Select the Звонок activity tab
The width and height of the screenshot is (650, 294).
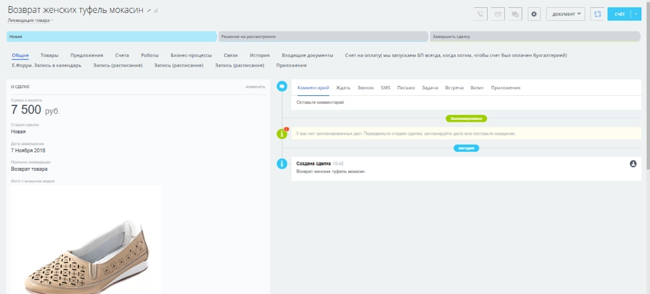pos(365,88)
